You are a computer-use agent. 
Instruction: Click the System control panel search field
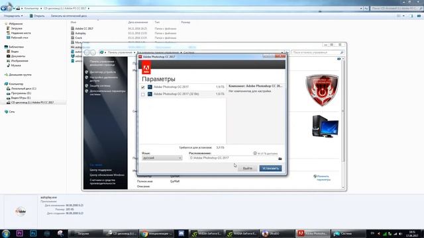(x=317, y=52)
